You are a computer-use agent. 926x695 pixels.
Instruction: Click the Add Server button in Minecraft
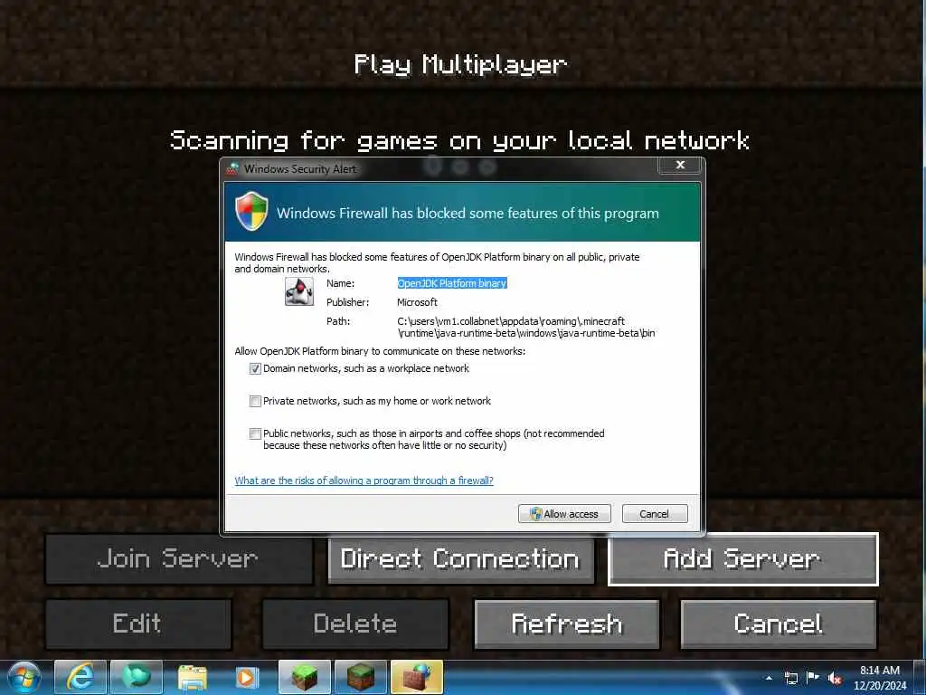[743, 559]
